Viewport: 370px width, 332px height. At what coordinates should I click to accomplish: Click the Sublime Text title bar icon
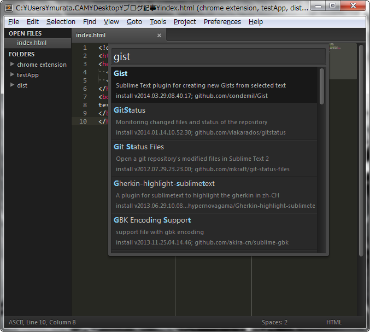(x=9, y=8)
